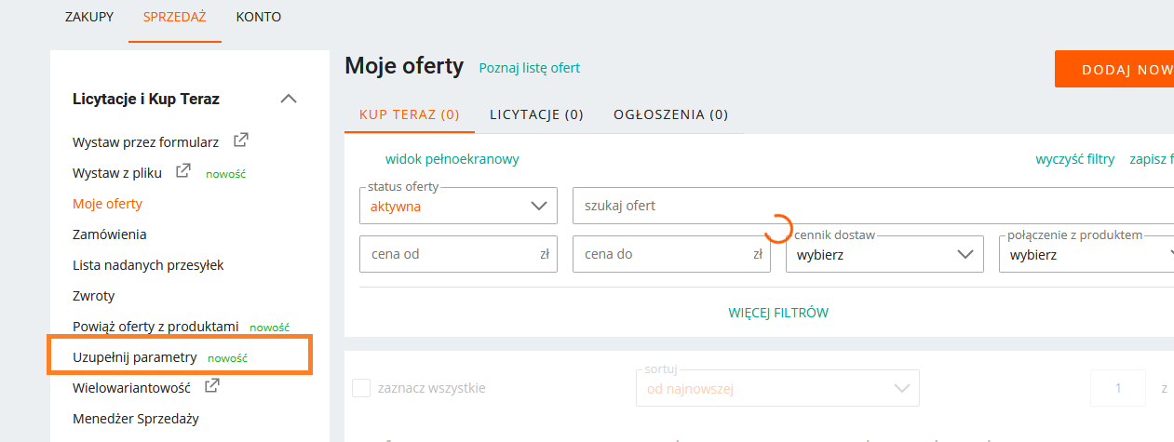Open the sortuj od najnowszej dropdown
The width and height of the screenshot is (1174, 442).
pyautogui.click(x=776, y=388)
